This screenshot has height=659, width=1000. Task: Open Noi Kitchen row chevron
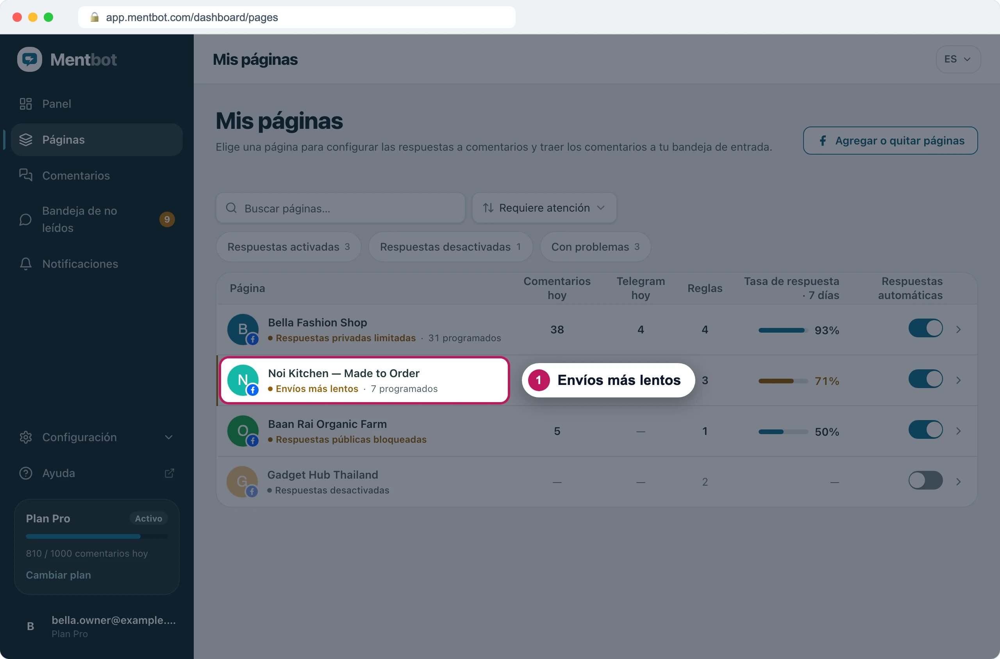tap(958, 380)
